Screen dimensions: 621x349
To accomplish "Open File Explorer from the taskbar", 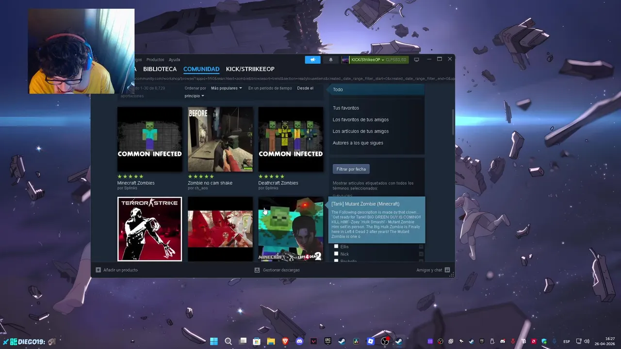I will tap(271, 341).
